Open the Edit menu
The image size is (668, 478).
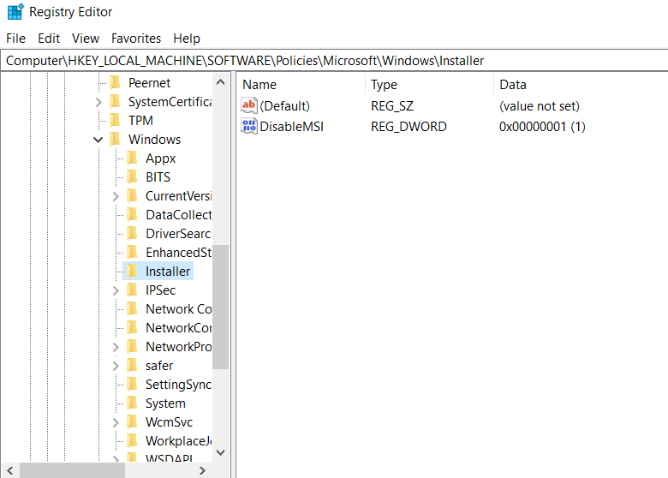pos(49,39)
